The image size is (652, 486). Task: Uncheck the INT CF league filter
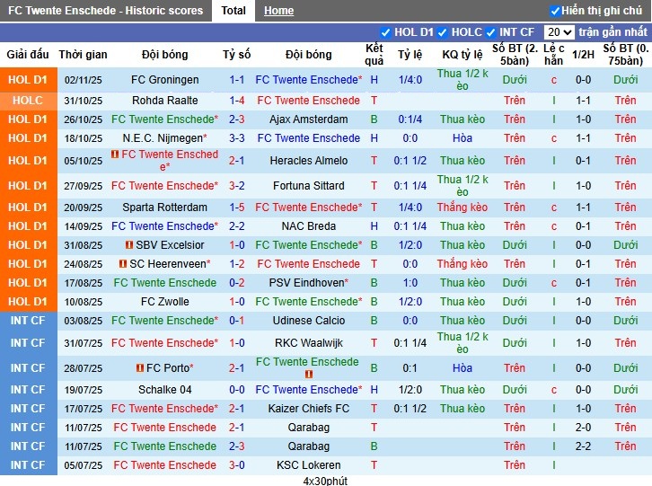(490, 32)
